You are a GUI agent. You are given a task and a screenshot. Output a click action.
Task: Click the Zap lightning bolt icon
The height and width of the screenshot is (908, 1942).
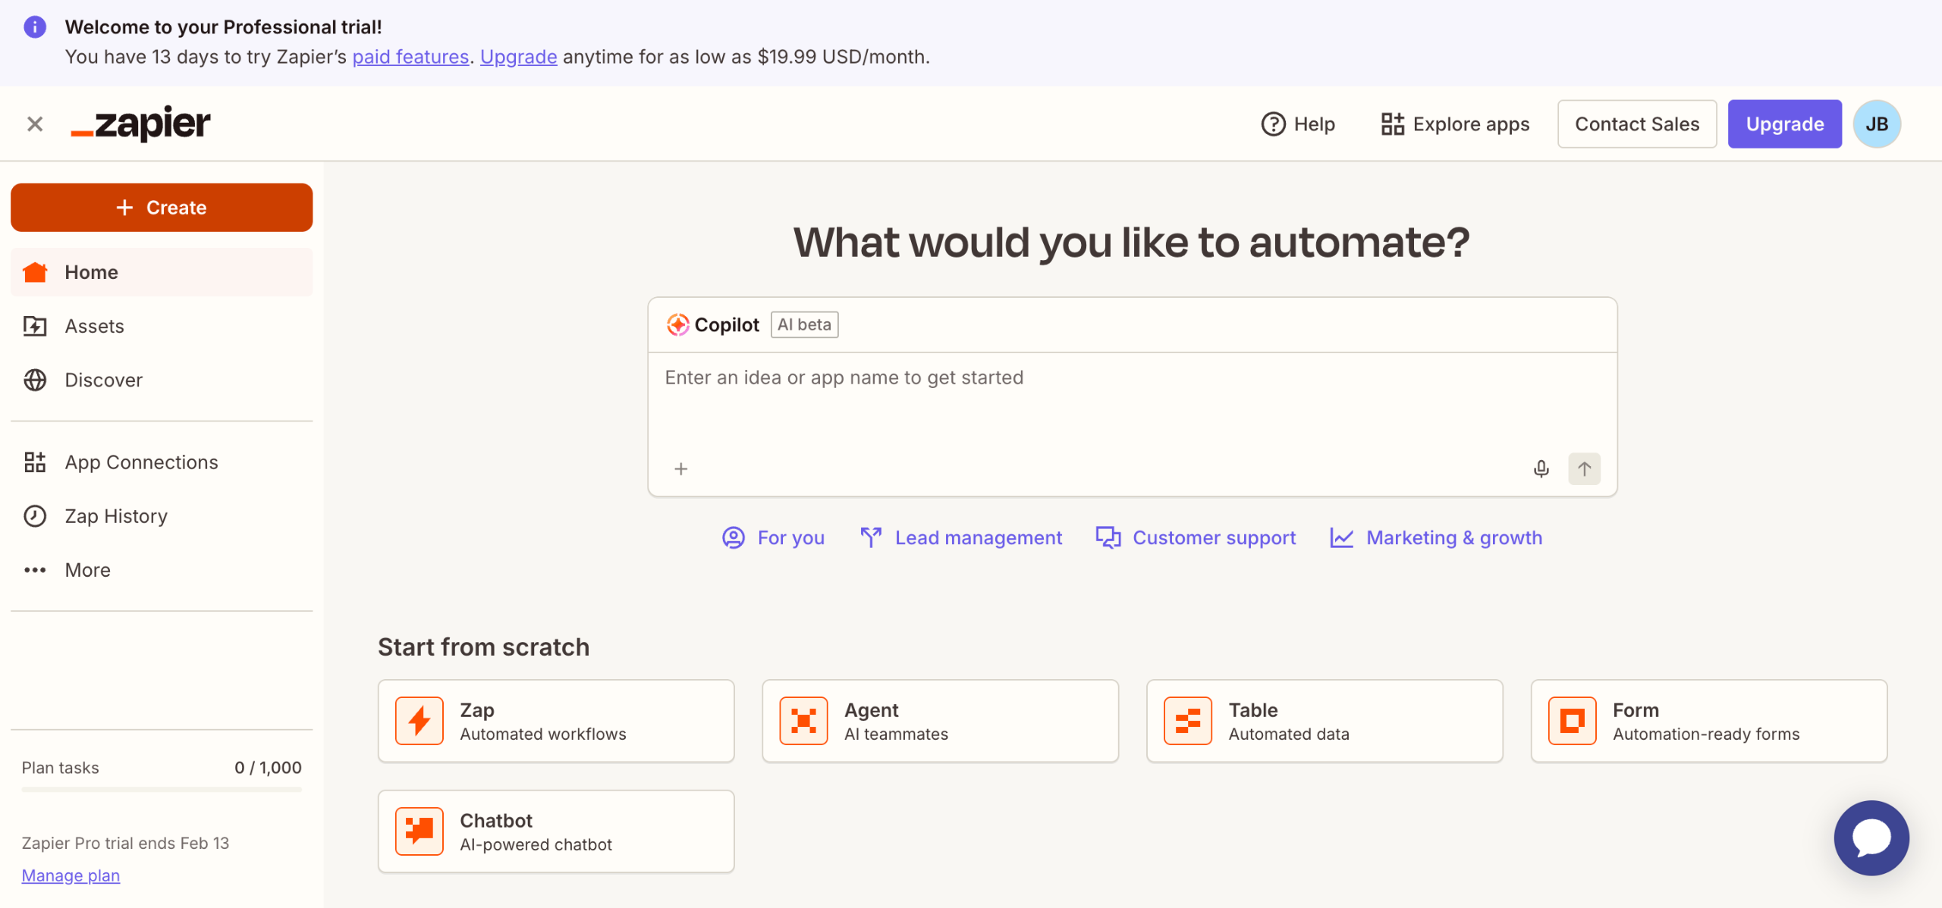tap(419, 721)
